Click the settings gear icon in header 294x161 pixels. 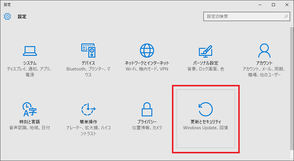click(7, 16)
